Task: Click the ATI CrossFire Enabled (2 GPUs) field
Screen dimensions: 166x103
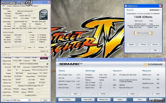Action: (31, 96)
